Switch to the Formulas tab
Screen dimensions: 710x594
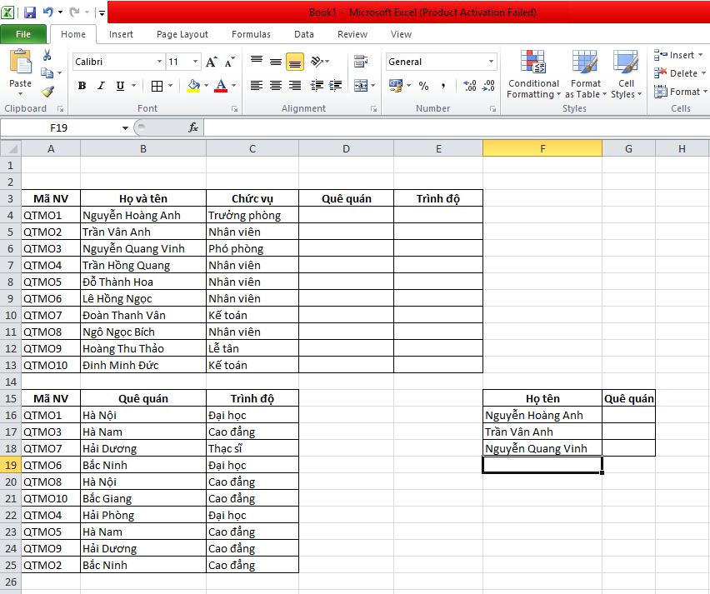[x=251, y=34]
